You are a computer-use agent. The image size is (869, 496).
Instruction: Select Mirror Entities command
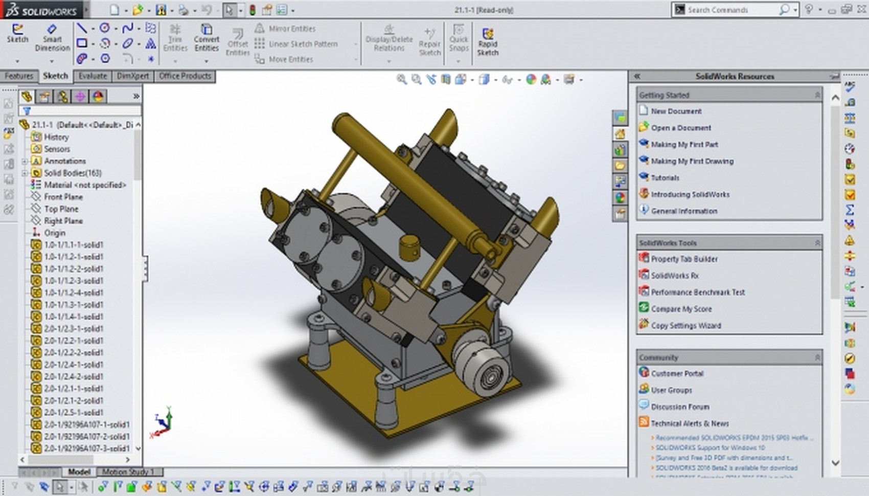(x=285, y=29)
